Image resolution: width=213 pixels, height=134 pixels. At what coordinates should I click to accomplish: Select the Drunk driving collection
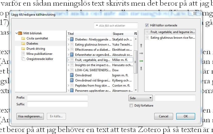(36, 49)
